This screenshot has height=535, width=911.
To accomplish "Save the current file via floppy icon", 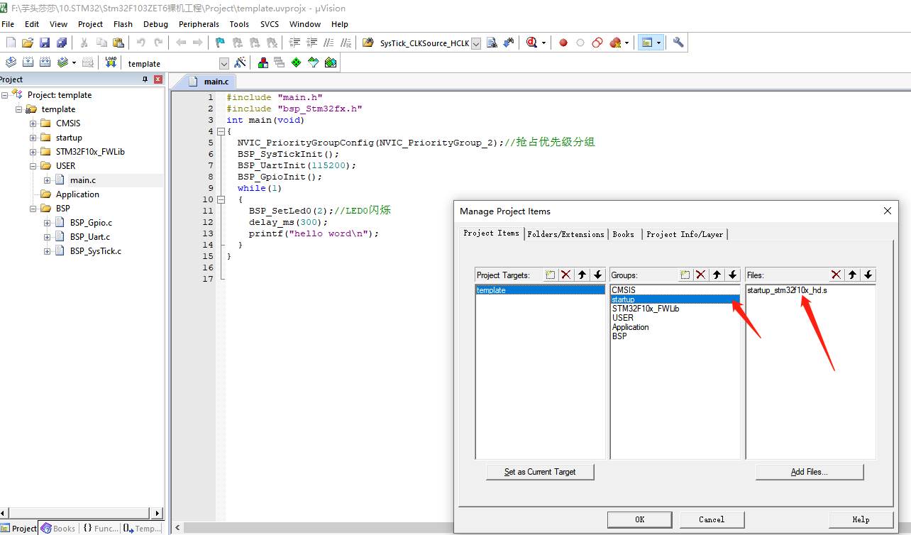I will (45, 43).
